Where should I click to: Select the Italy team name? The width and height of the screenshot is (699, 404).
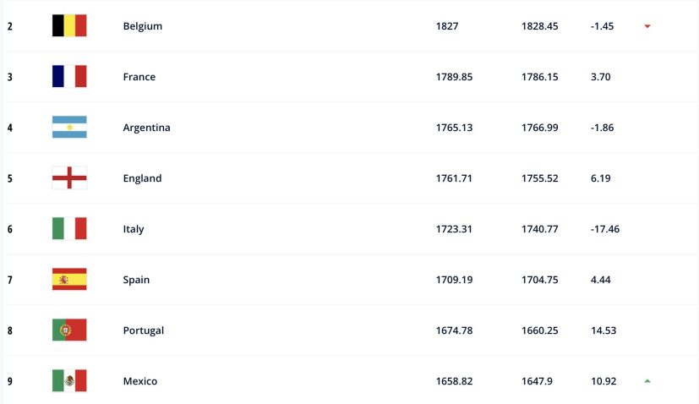pos(134,229)
